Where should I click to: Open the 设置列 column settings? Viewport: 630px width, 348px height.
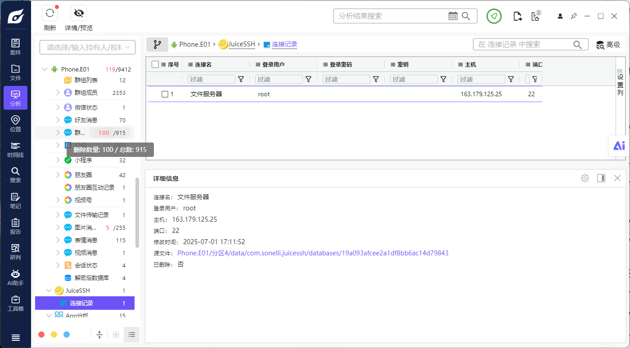(x=620, y=82)
